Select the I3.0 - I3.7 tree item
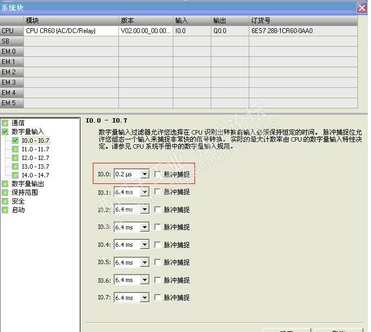This screenshot has height=332, width=371. point(35,167)
